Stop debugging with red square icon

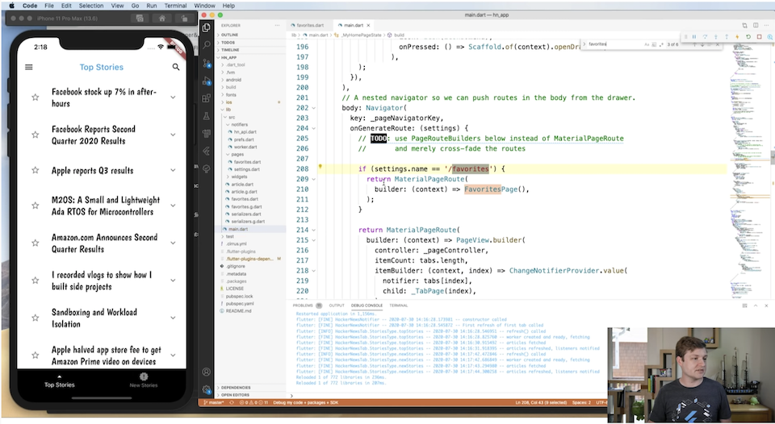coord(759,36)
